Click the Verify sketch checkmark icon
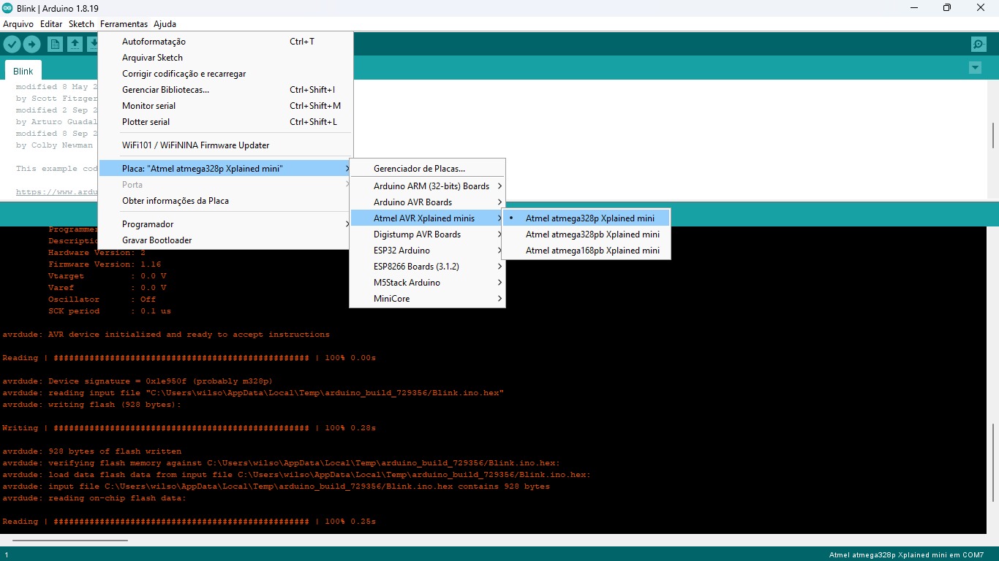The width and height of the screenshot is (999, 561). (x=12, y=45)
